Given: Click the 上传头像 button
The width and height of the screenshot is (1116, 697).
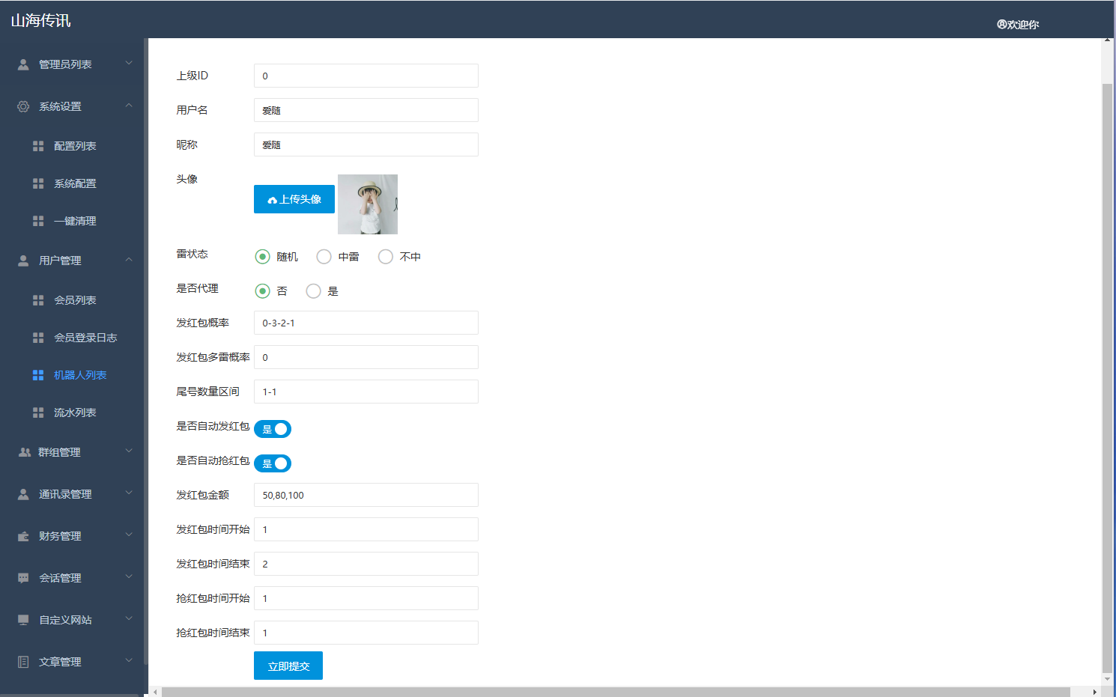Looking at the screenshot, I should 294,199.
